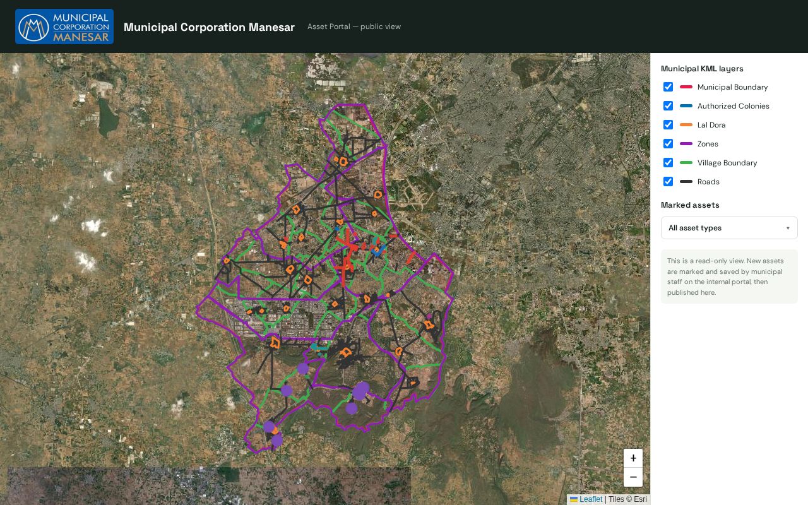Zoom in on the map
Screen dimensions: 808x505
pyautogui.click(x=633, y=458)
